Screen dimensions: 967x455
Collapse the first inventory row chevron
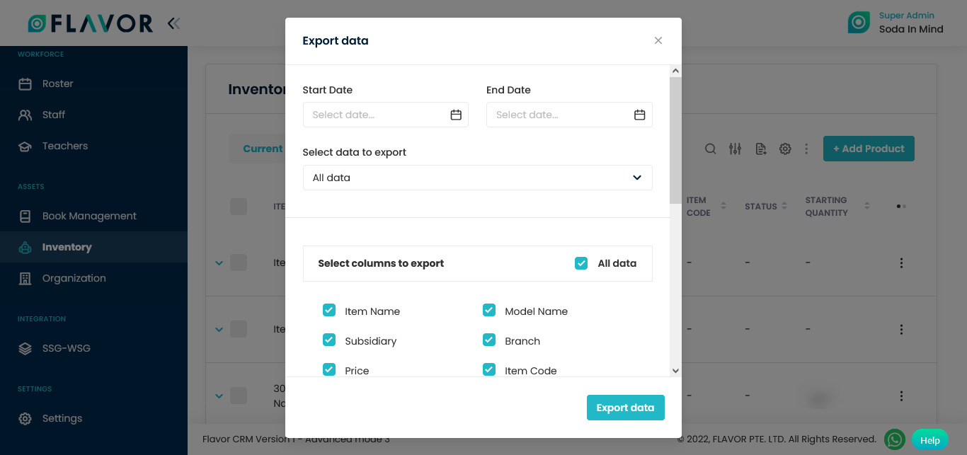tap(219, 263)
